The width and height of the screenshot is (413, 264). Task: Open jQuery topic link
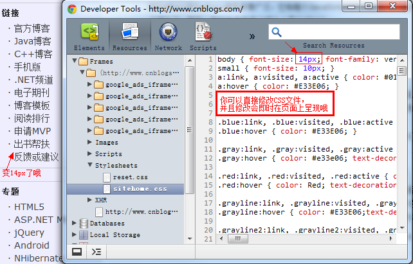29,233
